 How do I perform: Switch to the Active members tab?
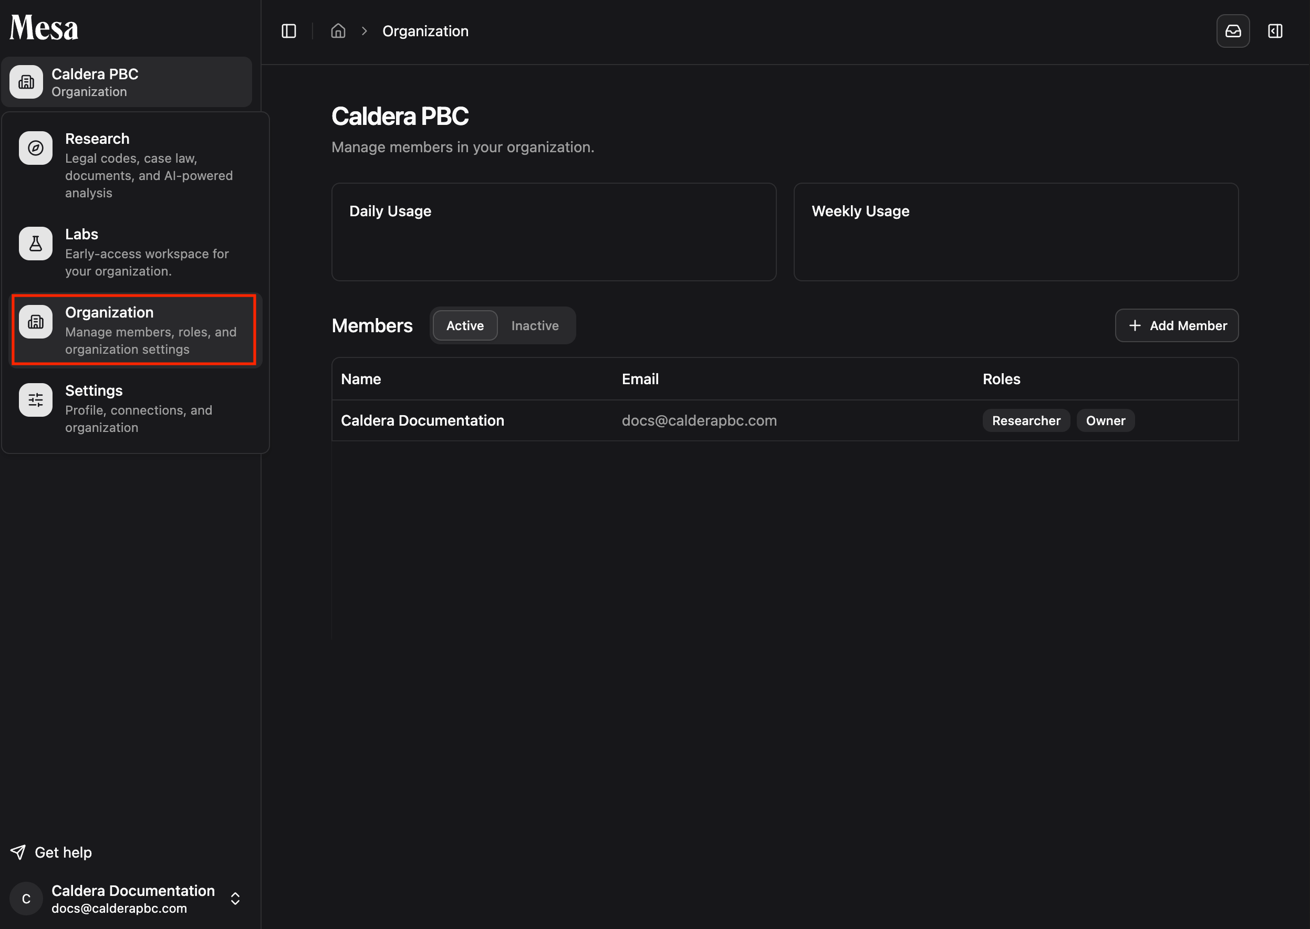(x=465, y=325)
